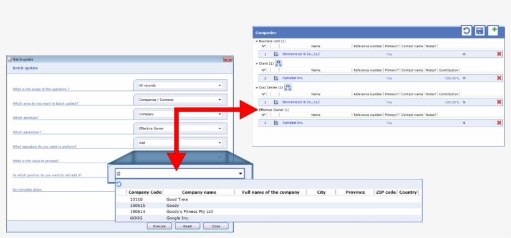Collapse the Client (1) section
Viewport: 511px width, 238px height.
(257, 64)
